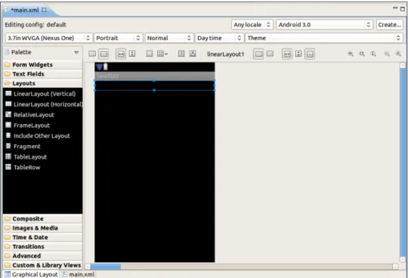Switch to the main.xml source tab

tap(79, 274)
